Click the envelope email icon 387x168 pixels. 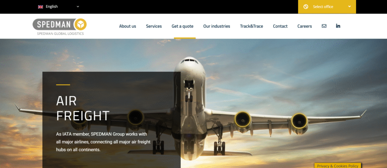pyautogui.click(x=324, y=26)
